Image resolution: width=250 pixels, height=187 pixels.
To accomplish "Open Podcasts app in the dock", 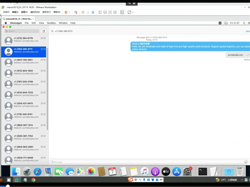I will (155, 171).
